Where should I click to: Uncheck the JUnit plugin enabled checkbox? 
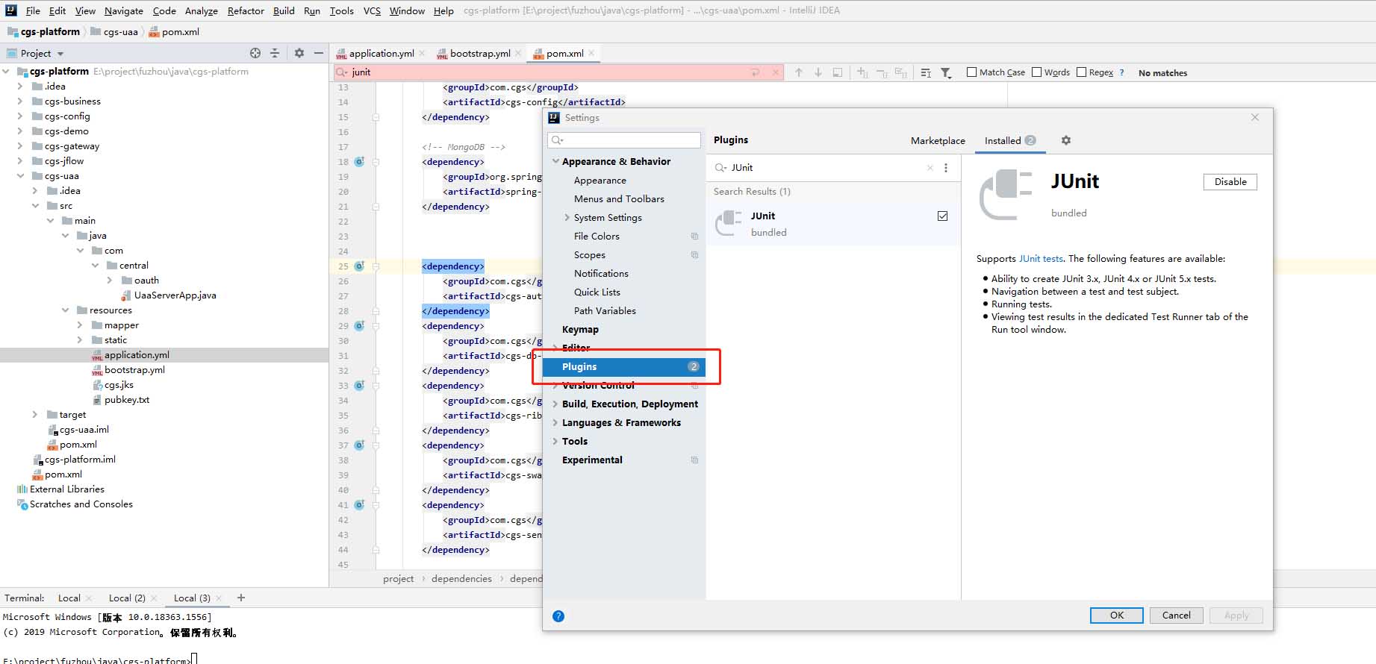943,216
